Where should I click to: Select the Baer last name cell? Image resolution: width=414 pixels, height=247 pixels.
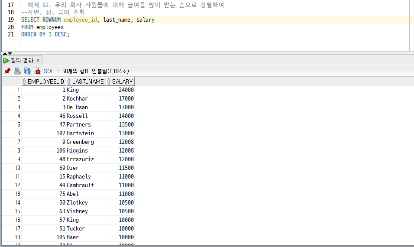pyautogui.click(x=86, y=237)
